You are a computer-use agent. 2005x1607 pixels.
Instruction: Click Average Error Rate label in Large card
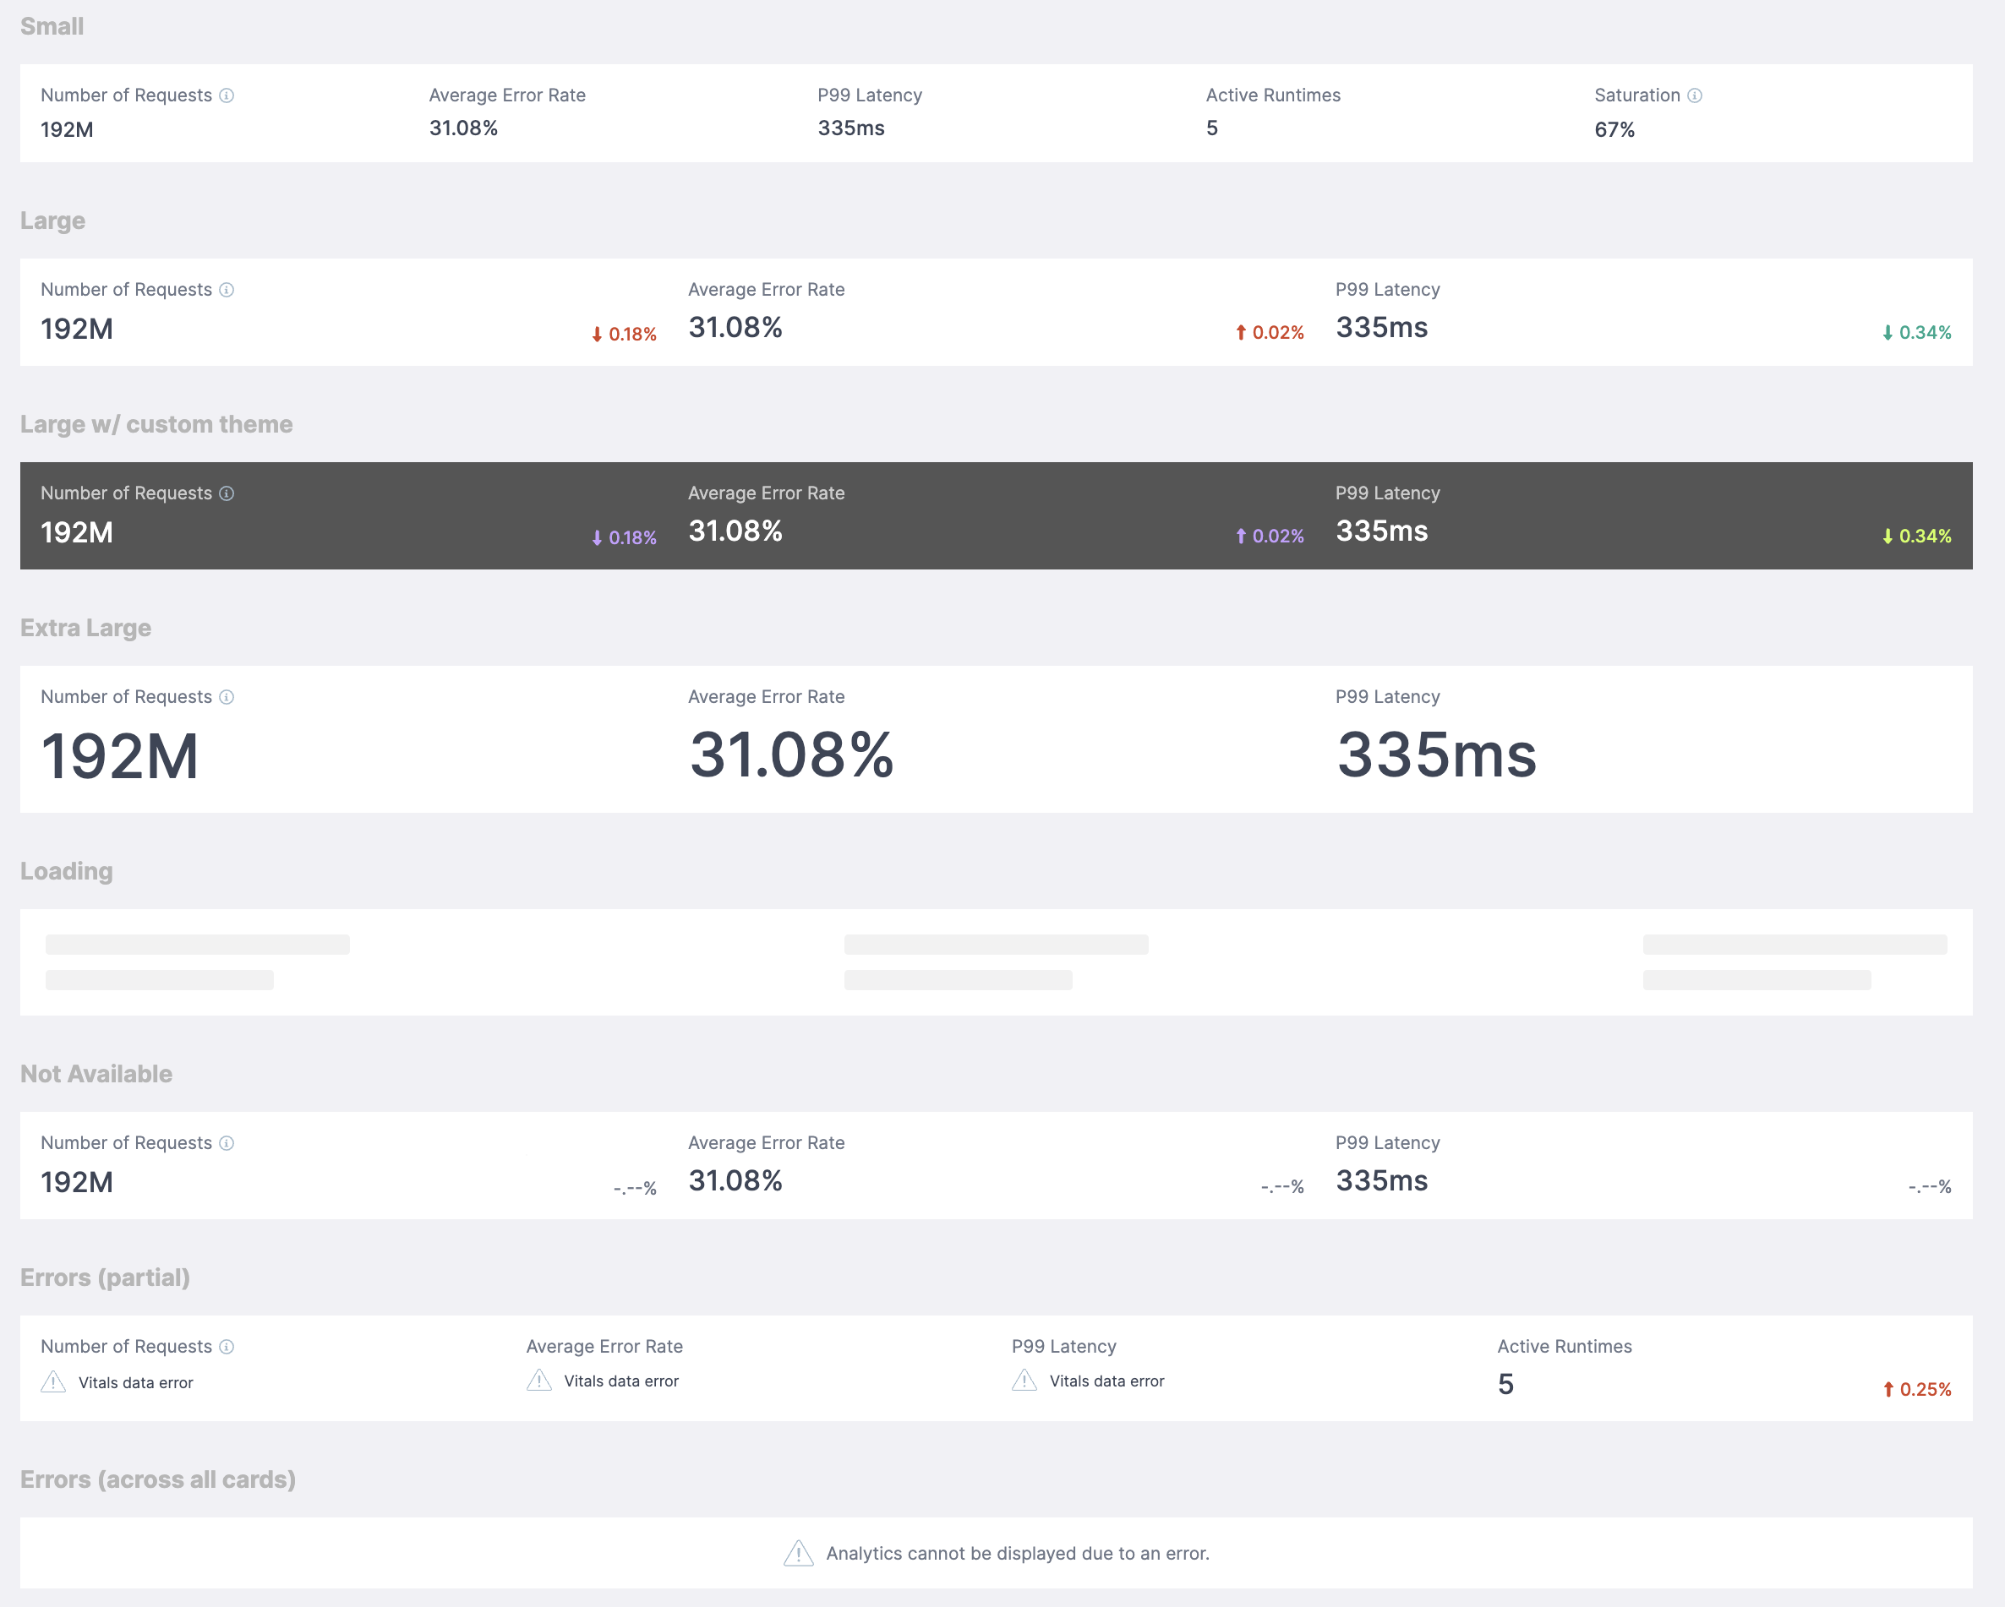point(767,290)
